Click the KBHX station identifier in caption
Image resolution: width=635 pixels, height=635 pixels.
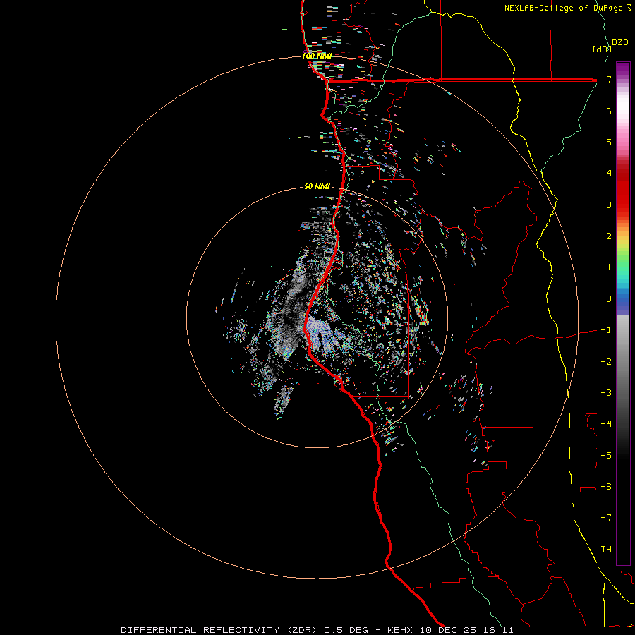coord(400,630)
